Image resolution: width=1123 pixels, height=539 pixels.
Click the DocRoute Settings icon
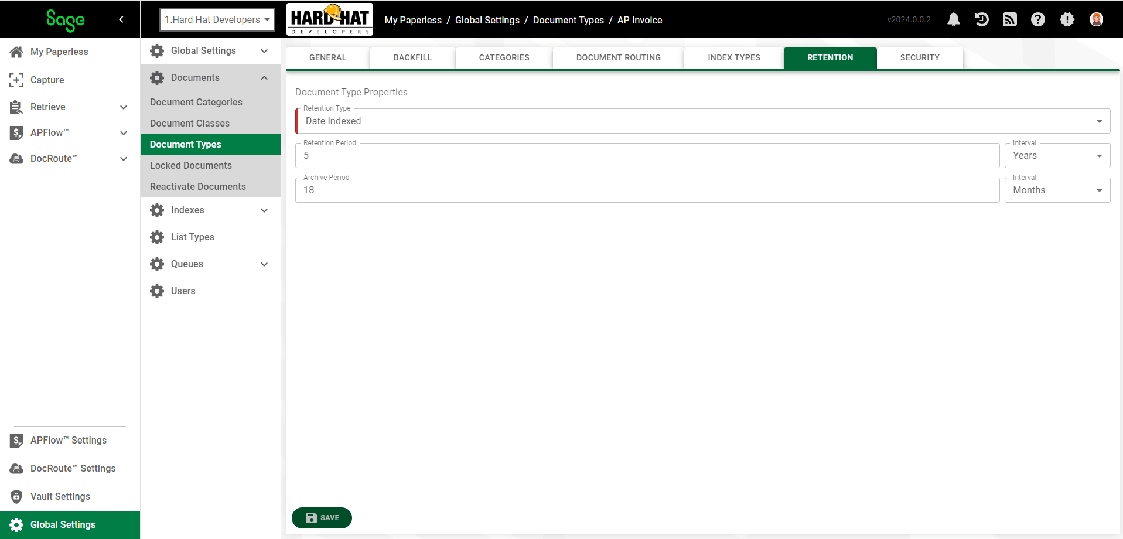coord(16,468)
